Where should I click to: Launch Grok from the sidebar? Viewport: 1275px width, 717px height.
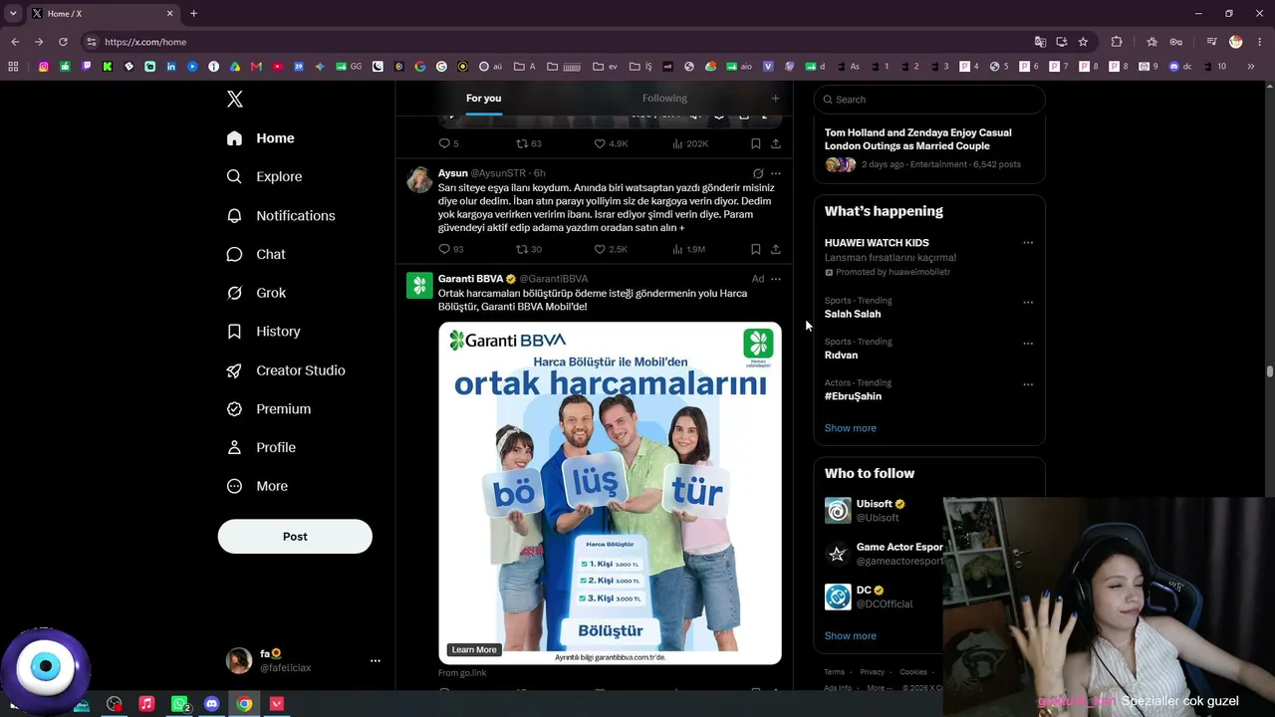[256, 293]
